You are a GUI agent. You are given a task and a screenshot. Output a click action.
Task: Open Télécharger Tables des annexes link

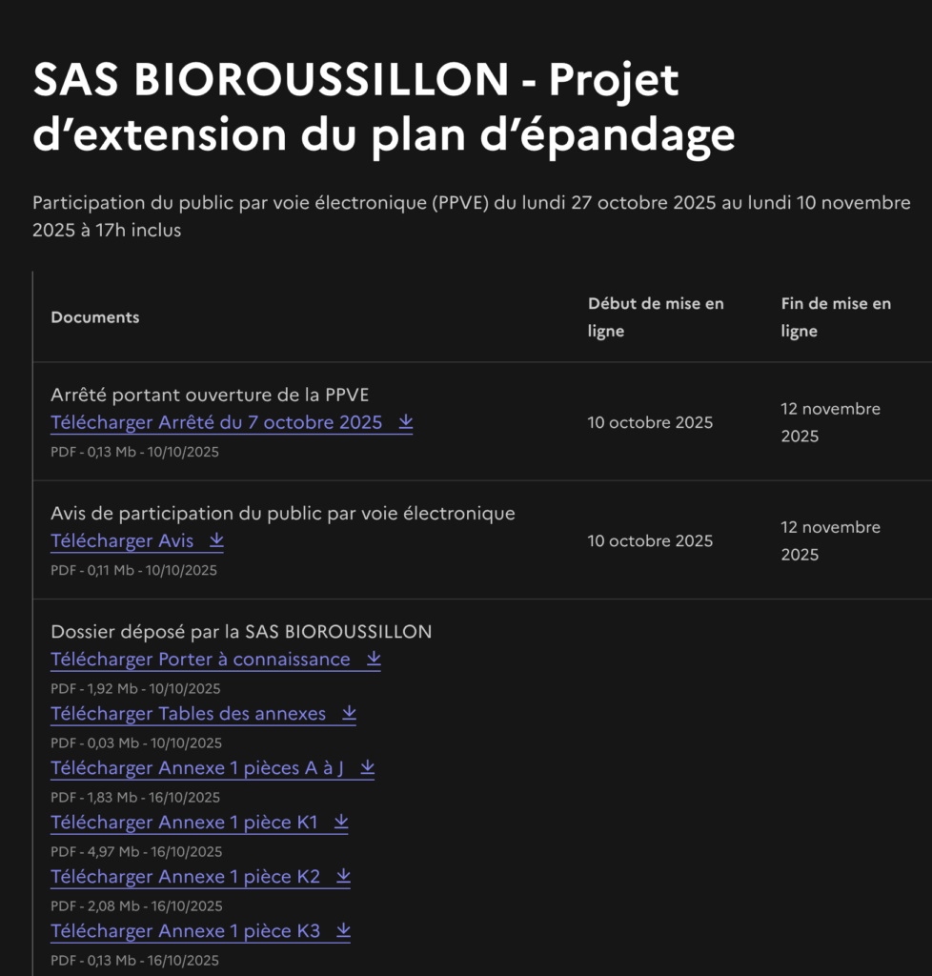click(188, 713)
